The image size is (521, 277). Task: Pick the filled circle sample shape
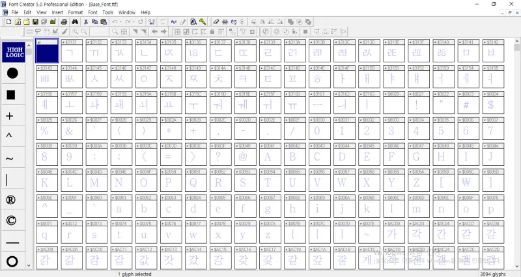tap(12, 73)
